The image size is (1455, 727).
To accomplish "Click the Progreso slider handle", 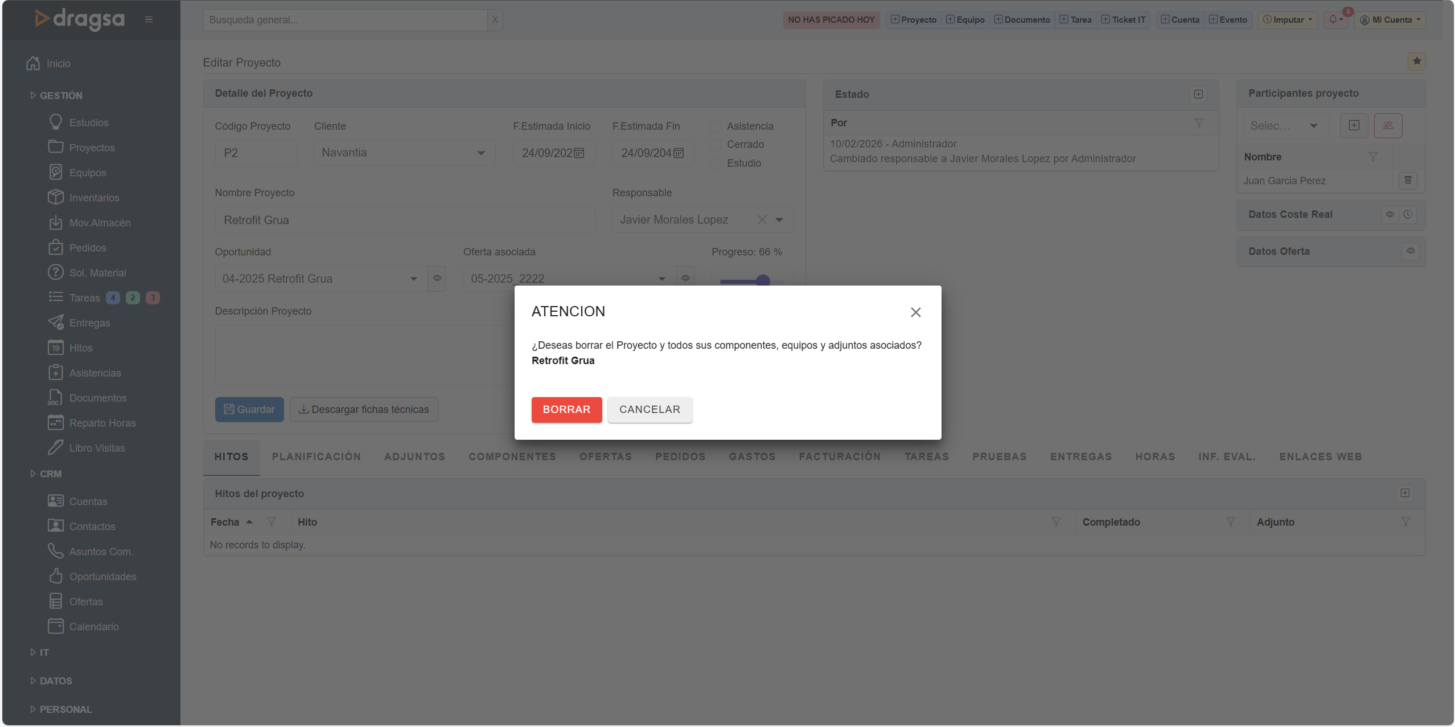I will coord(763,281).
